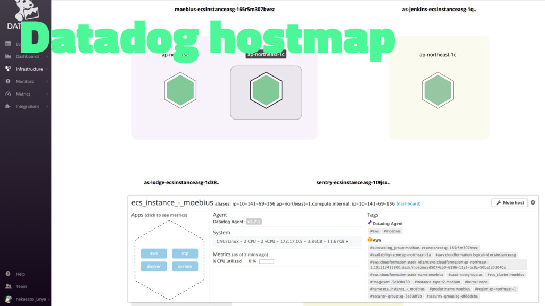The image size is (545, 306).
Task: Click the v5.7.1 agent version badge
Action: 254,222
